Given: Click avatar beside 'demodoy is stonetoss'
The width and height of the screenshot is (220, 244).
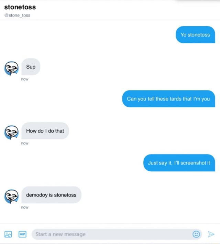Looking at the screenshot, I should tap(11, 197).
